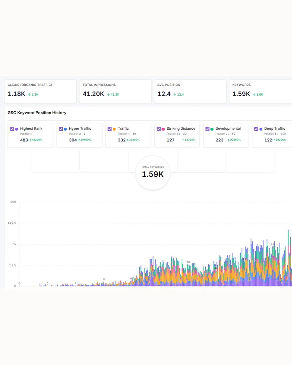
Task: Click the y-axis label 37.5
Action: click(13, 265)
